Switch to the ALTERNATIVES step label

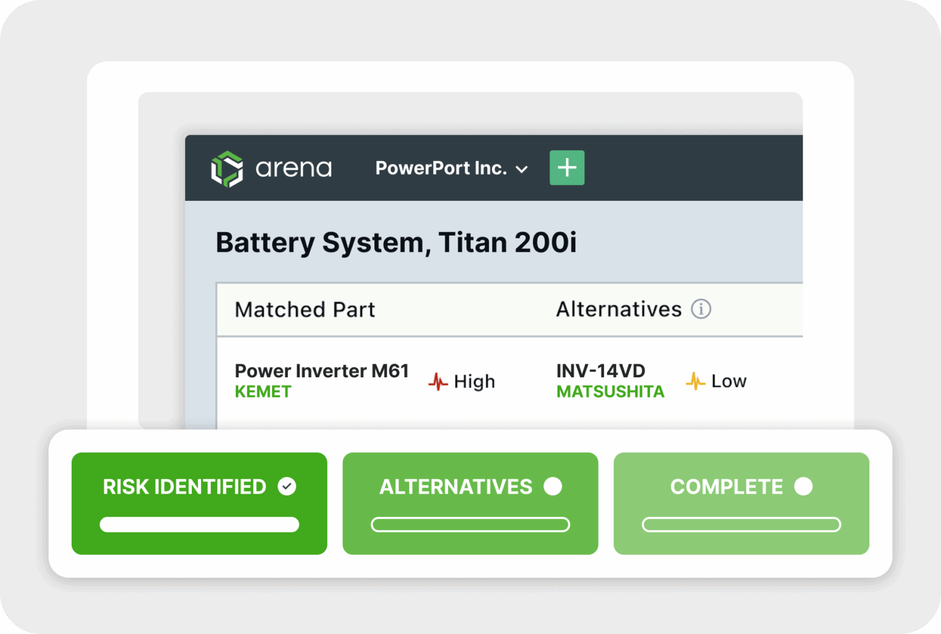[x=456, y=487]
